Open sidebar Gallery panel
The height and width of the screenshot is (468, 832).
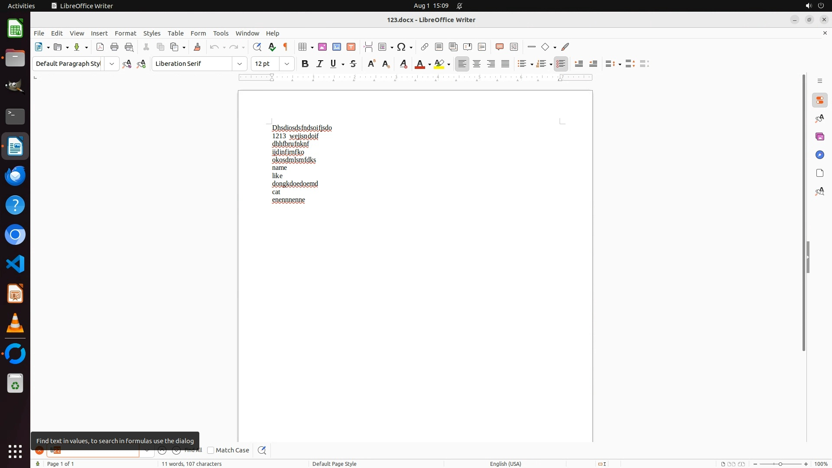point(819,136)
